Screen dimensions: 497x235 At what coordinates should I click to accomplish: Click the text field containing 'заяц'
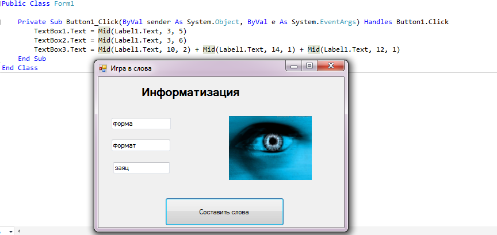coord(142,168)
